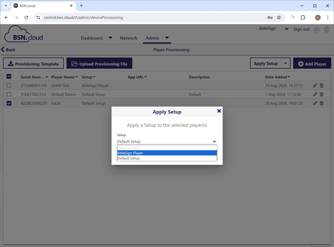This screenshot has width=334, height=247.
Task: Click the folder icon on Upload Provisioning File
Action: click(75, 63)
